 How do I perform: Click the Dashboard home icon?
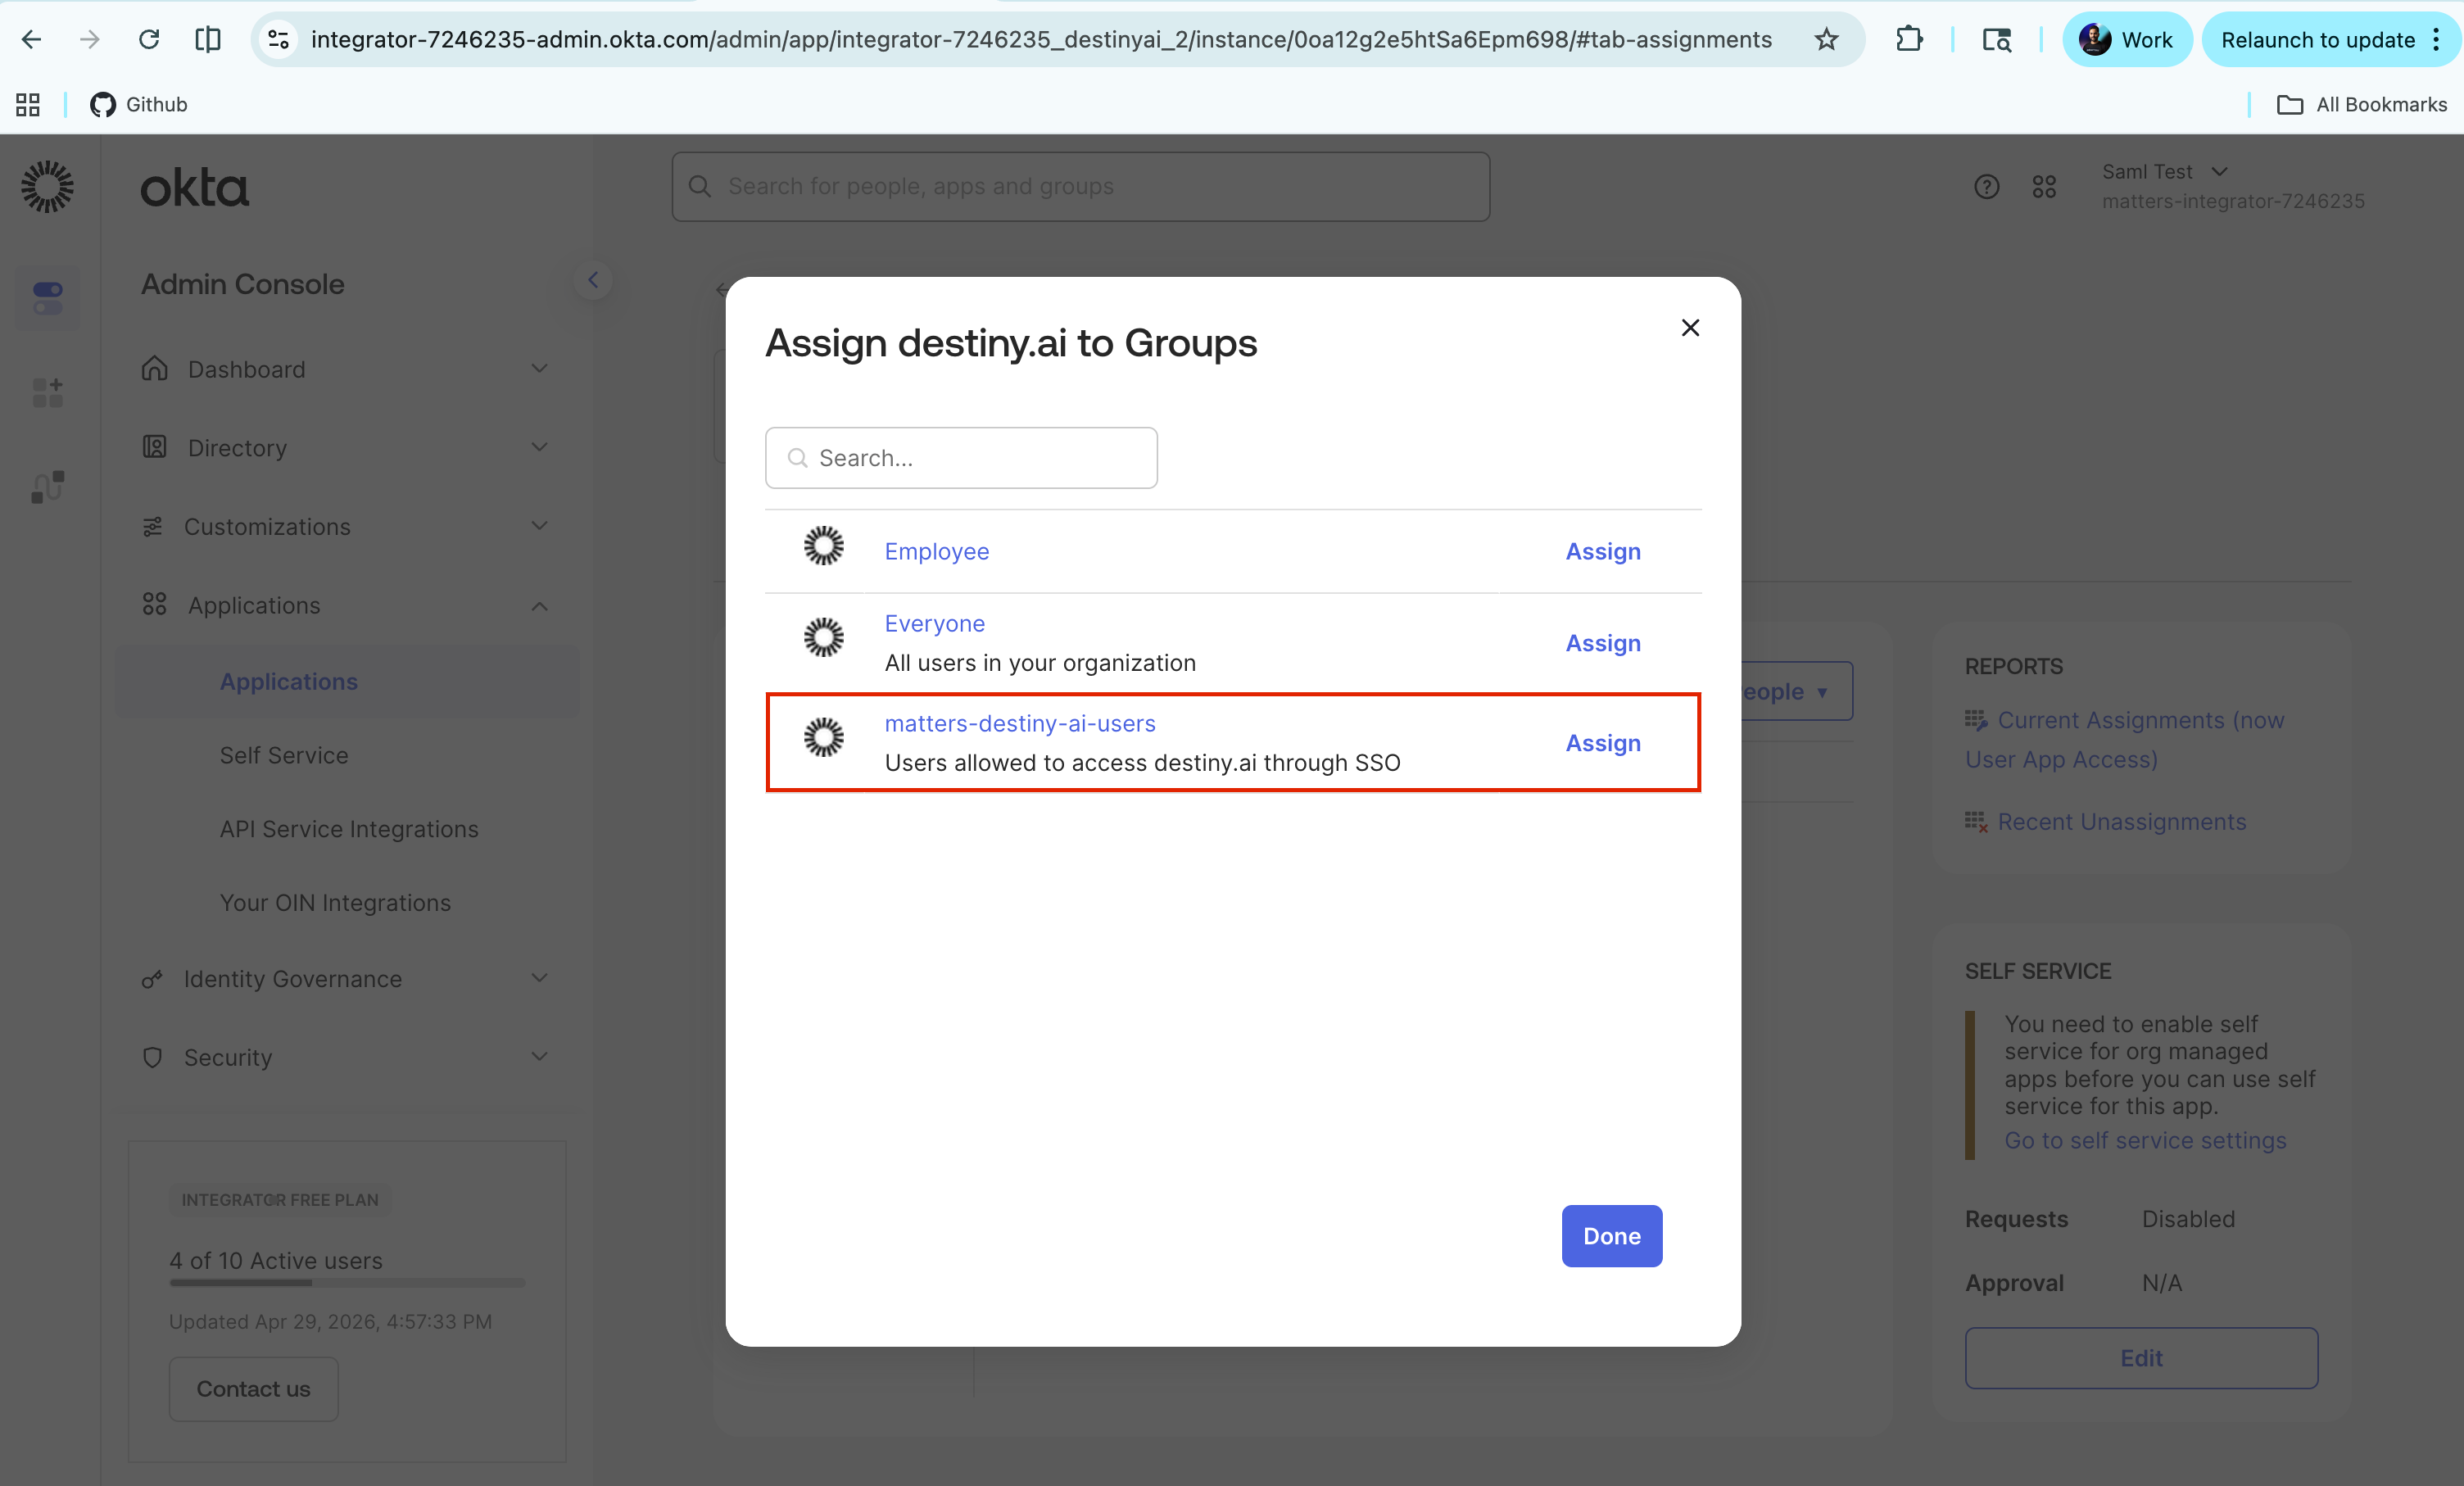(155, 368)
